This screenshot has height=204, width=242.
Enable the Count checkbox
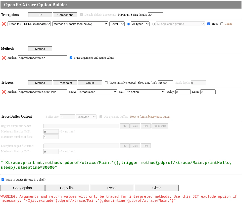coord(222,24)
